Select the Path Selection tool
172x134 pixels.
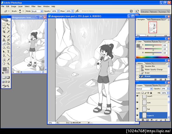pos(4,52)
